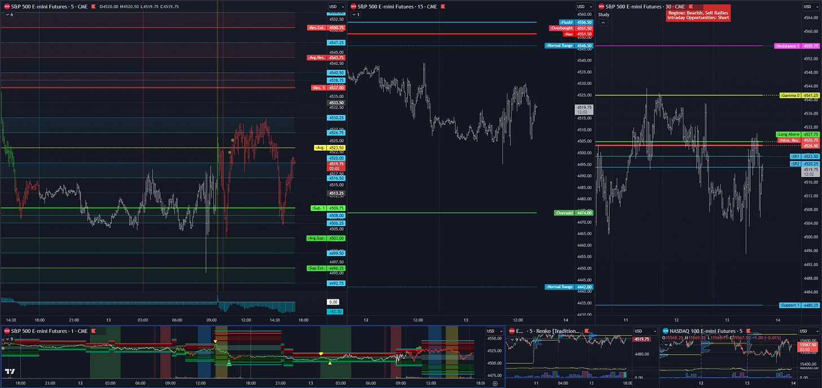Click the 4513.25 price label on the 5-minute axis
This screenshot has width=822, height=388.
click(337, 193)
